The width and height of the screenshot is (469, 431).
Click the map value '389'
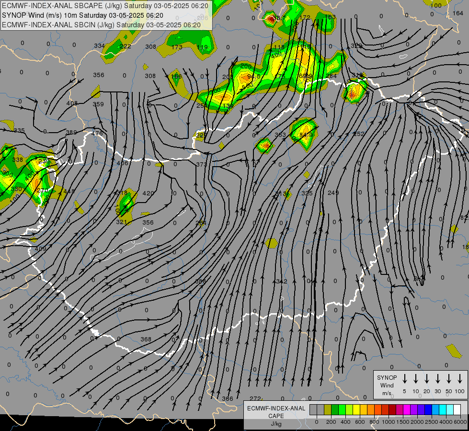pyautogui.click(x=71, y=133)
